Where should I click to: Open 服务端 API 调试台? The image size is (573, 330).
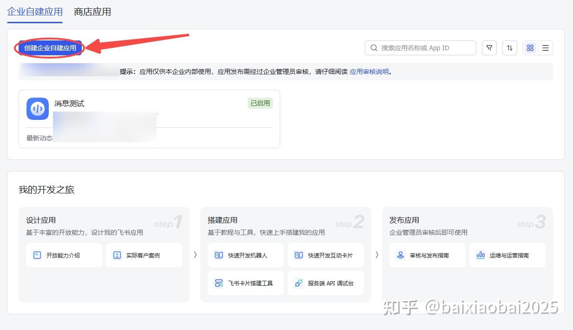pyautogui.click(x=326, y=283)
